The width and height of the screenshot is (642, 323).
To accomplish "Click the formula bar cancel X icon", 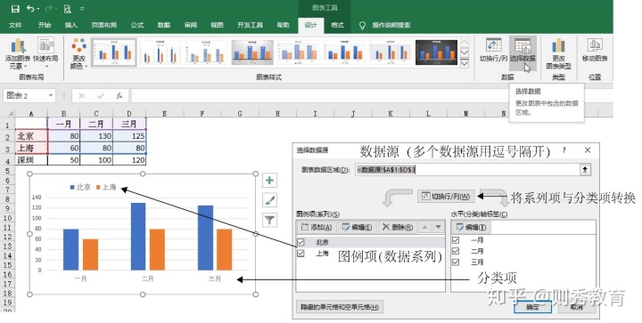I will click(81, 95).
